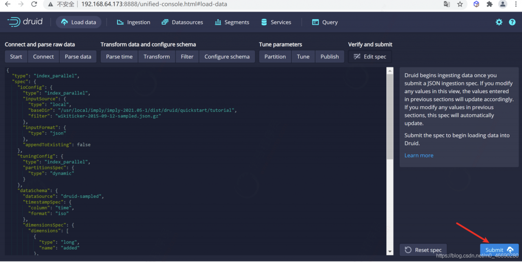The image size is (522, 262).
Task: Click the editor scroll up arrow
Action: coord(390,71)
